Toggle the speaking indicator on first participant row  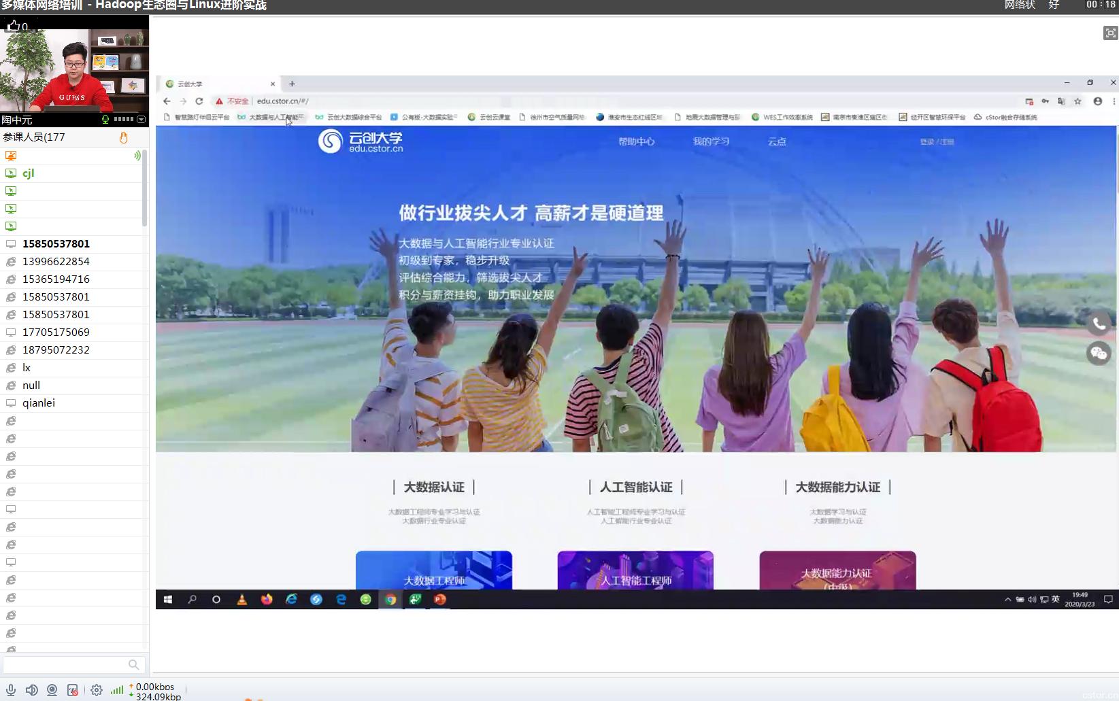coord(137,155)
